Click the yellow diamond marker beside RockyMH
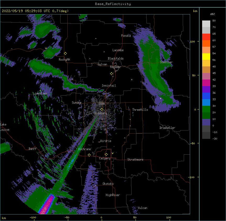This screenshot has width=226, height=221. (66, 53)
